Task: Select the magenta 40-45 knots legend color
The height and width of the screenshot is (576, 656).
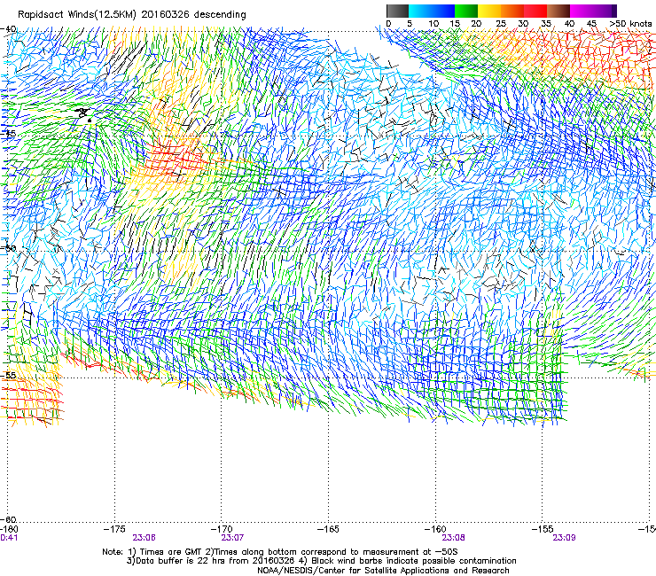Action: tap(582, 11)
